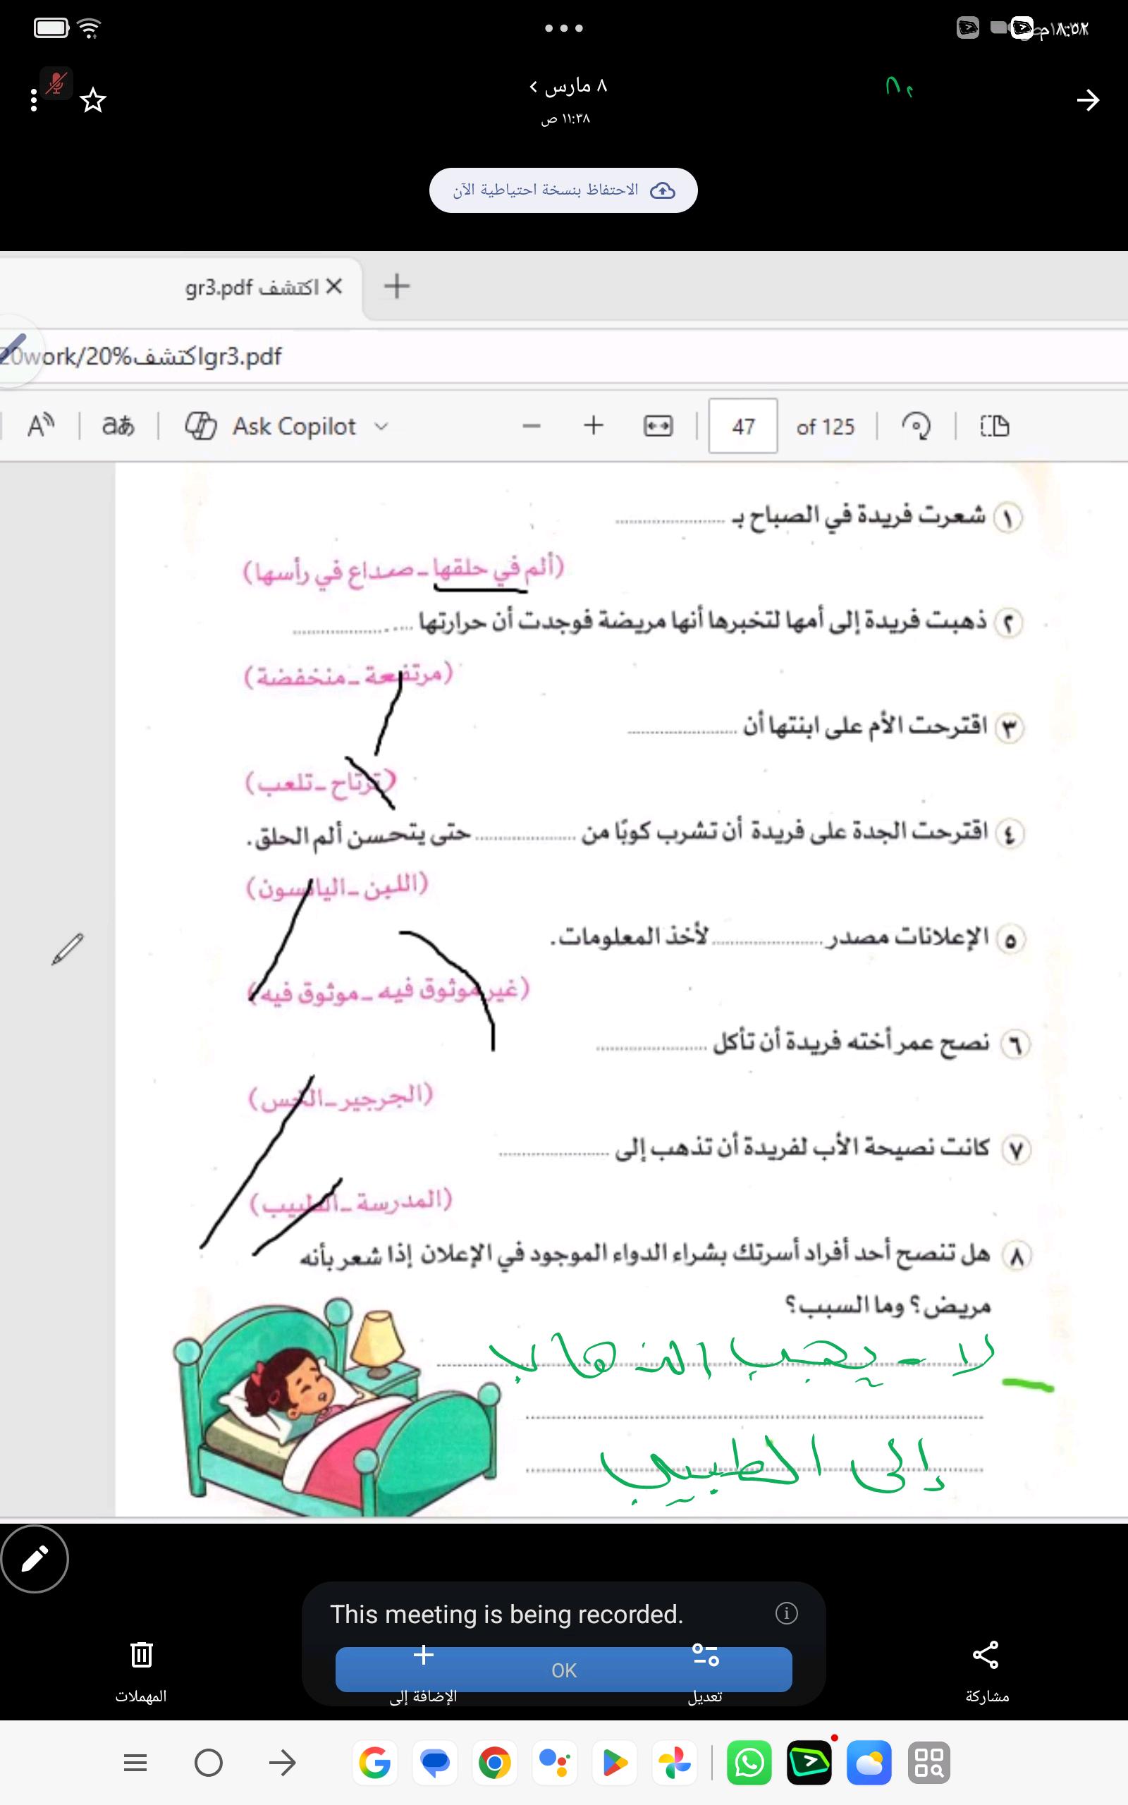Click the page number field showing 47
Viewport: 1128px width, 1805px height.
[743, 426]
